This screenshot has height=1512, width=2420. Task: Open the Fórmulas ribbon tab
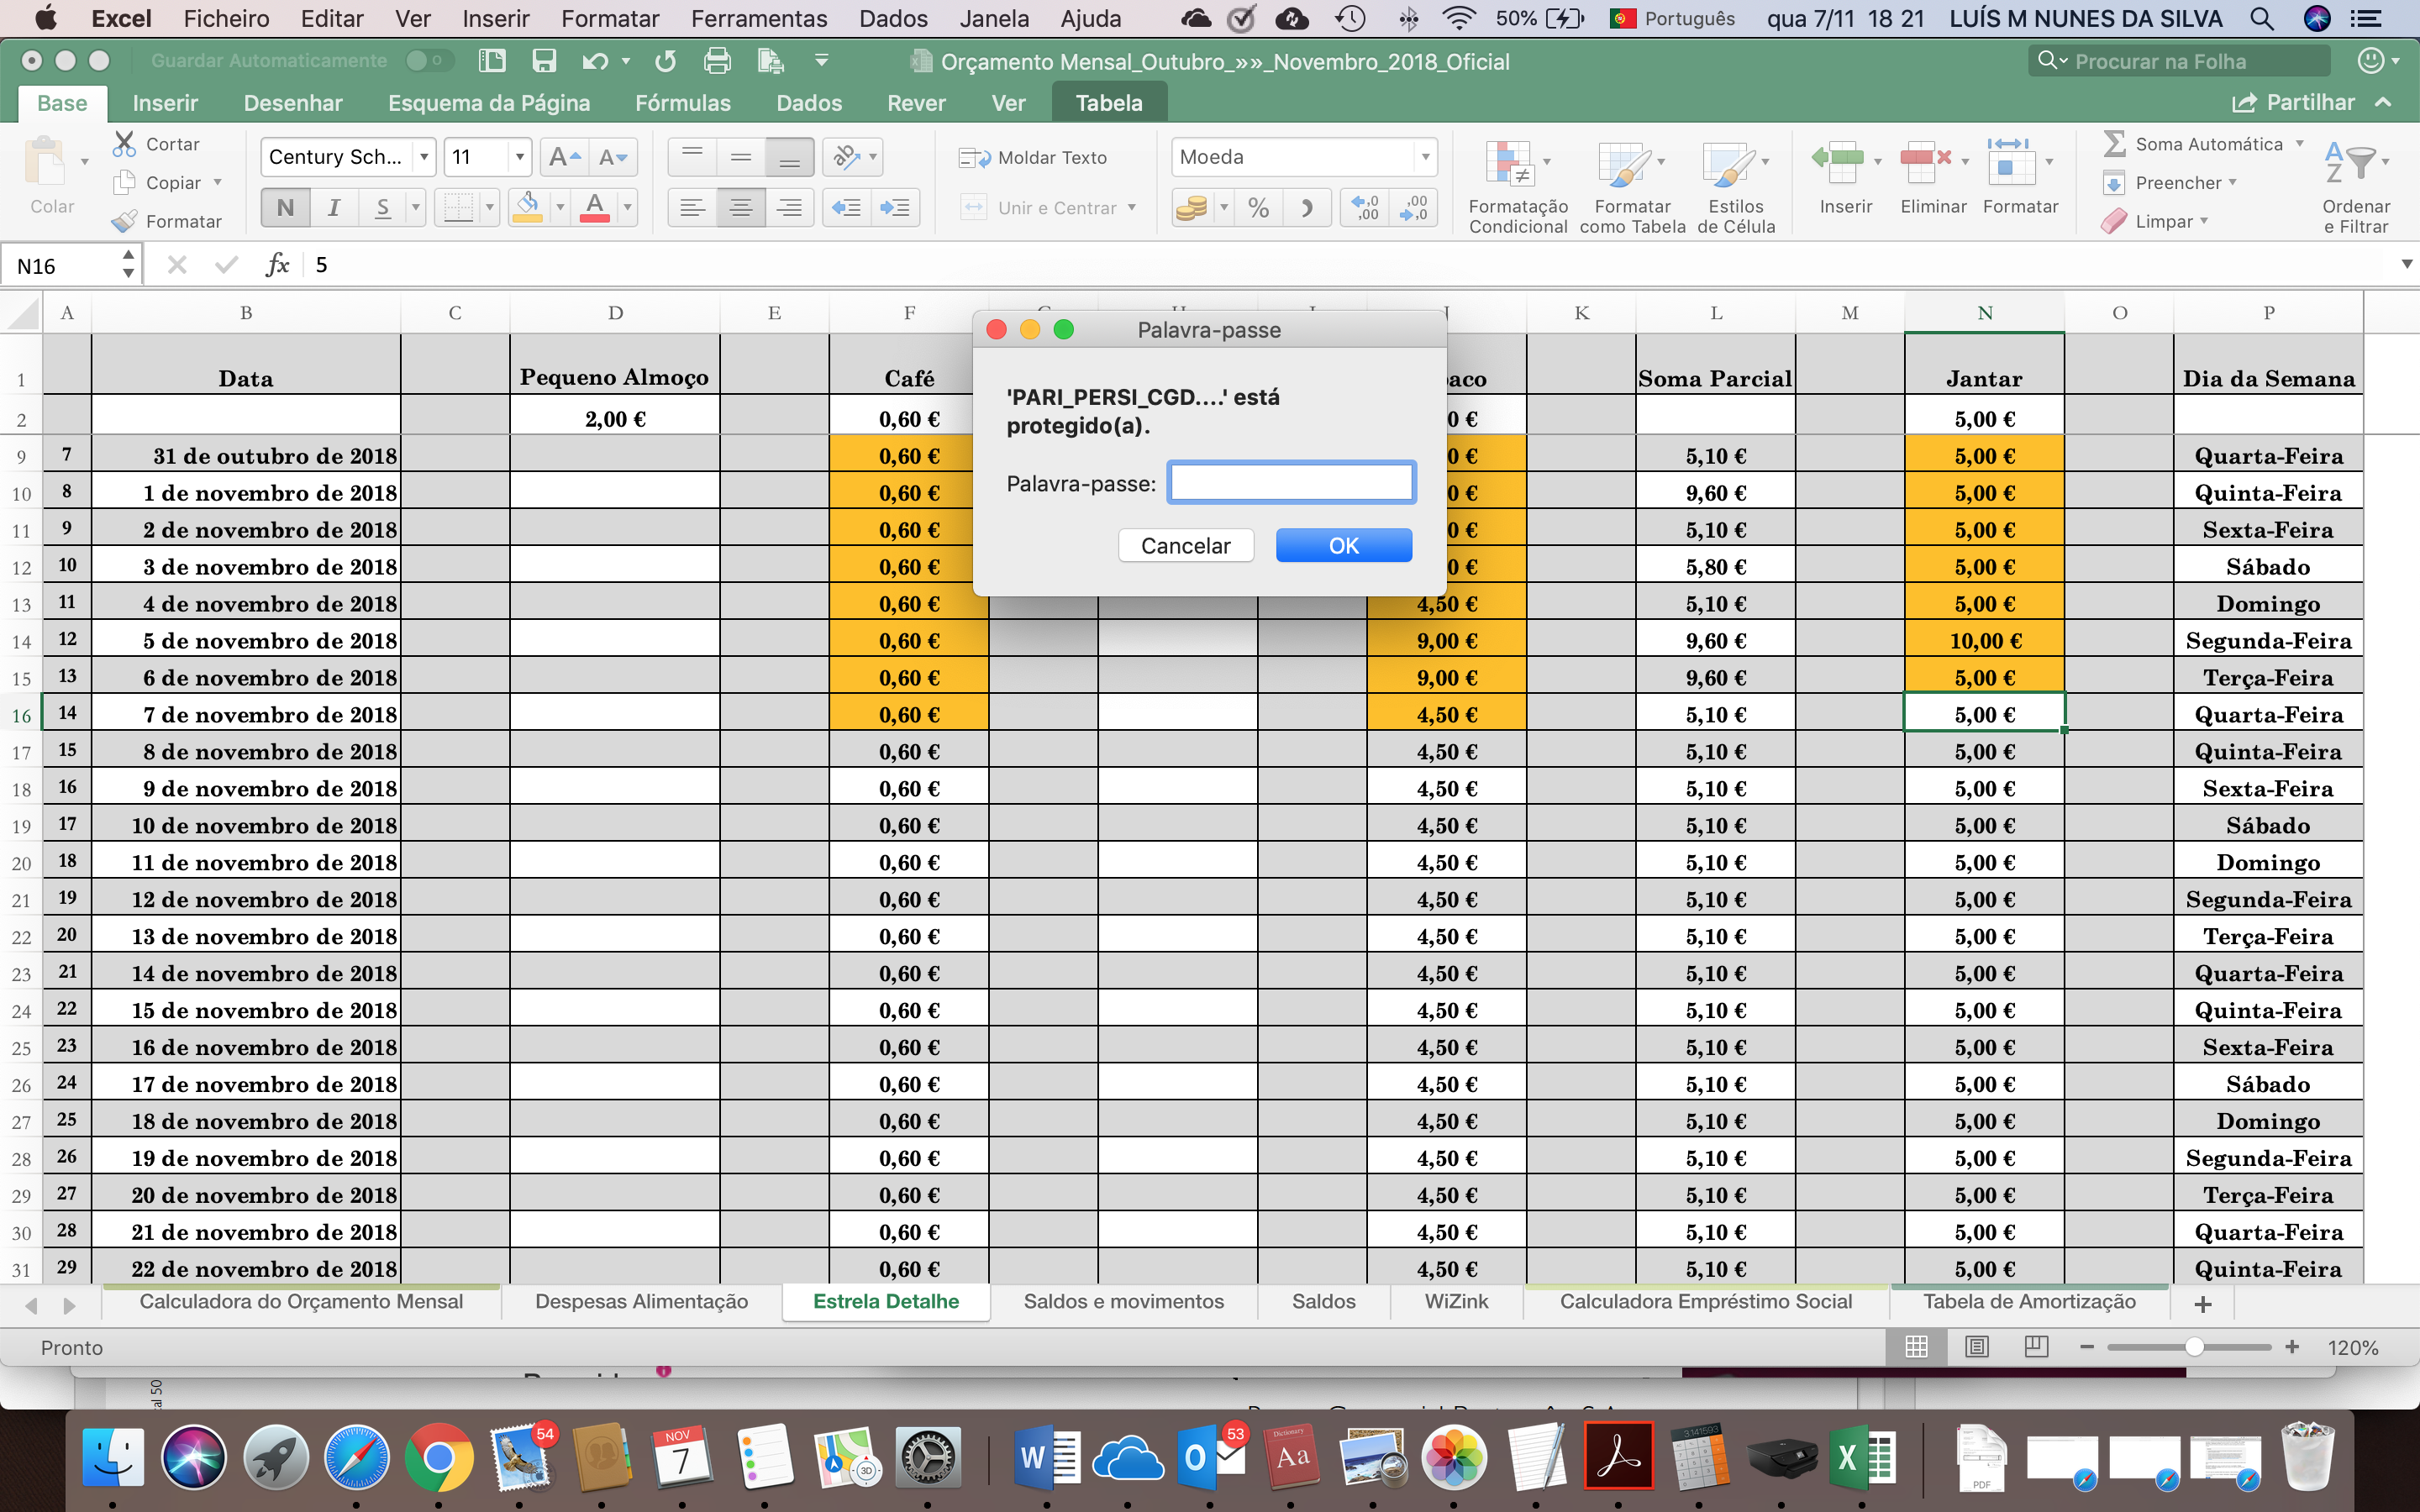[682, 103]
